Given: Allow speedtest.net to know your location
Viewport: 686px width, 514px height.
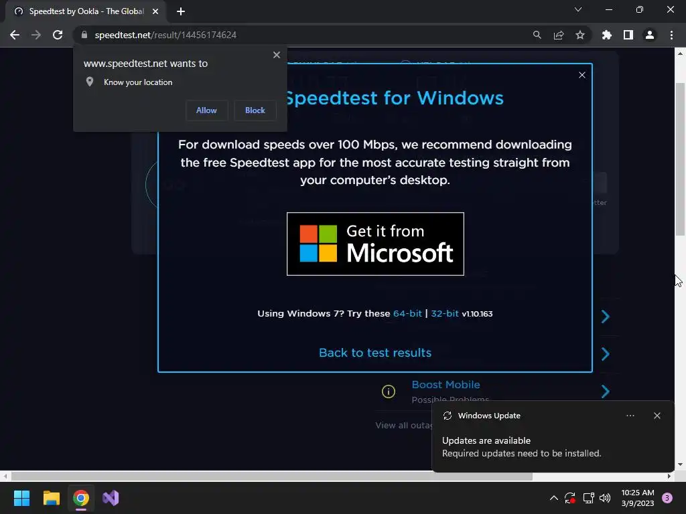Looking at the screenshot, I should 206,110.
